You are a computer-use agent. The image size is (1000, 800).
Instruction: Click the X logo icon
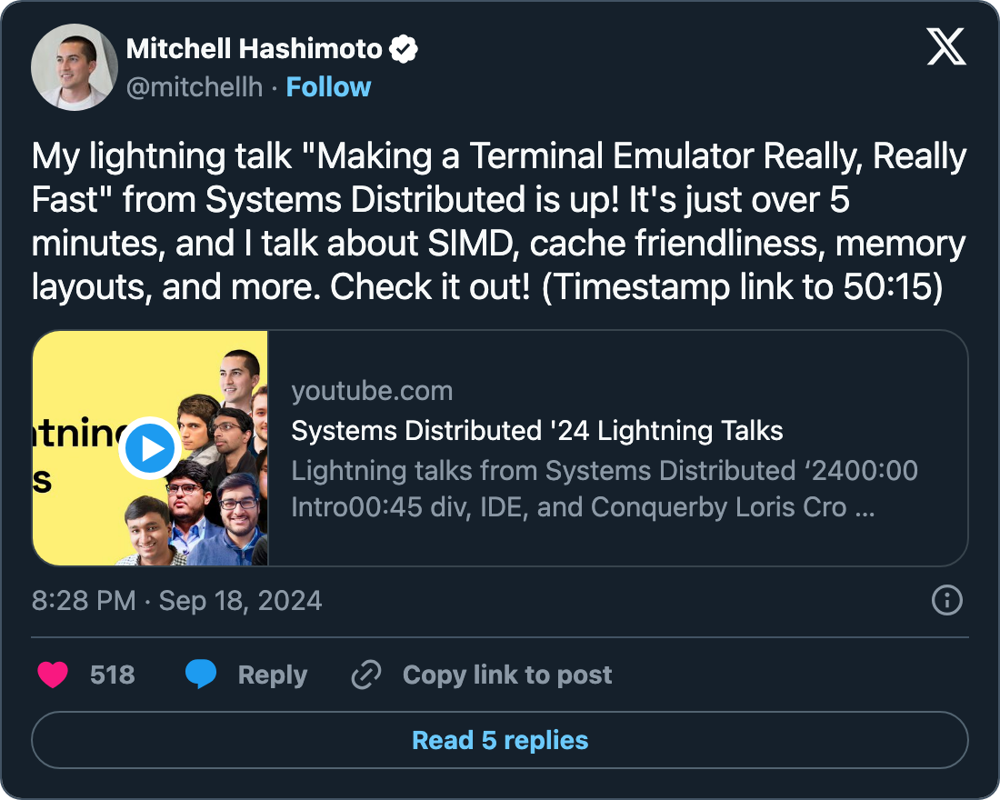click(x=946, y=48)
